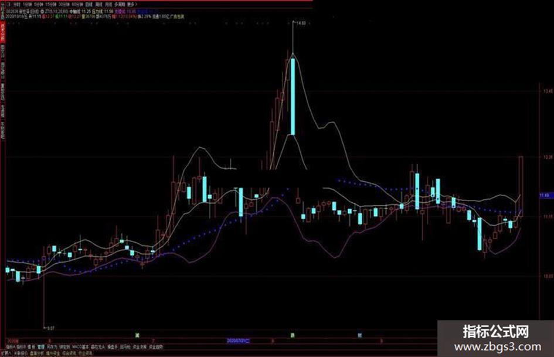Click the 9.07 low price label
This screenshot has height=357, width=554.
pyautogui.click(x=50, y=328)
